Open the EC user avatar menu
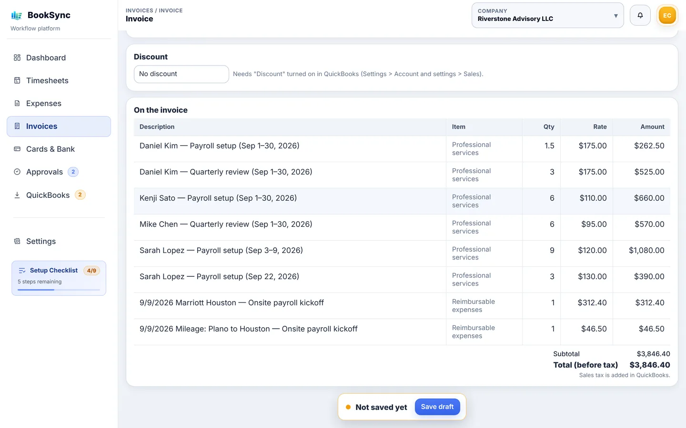This screenshot has width=686, height=428. [x=667, y=15]
